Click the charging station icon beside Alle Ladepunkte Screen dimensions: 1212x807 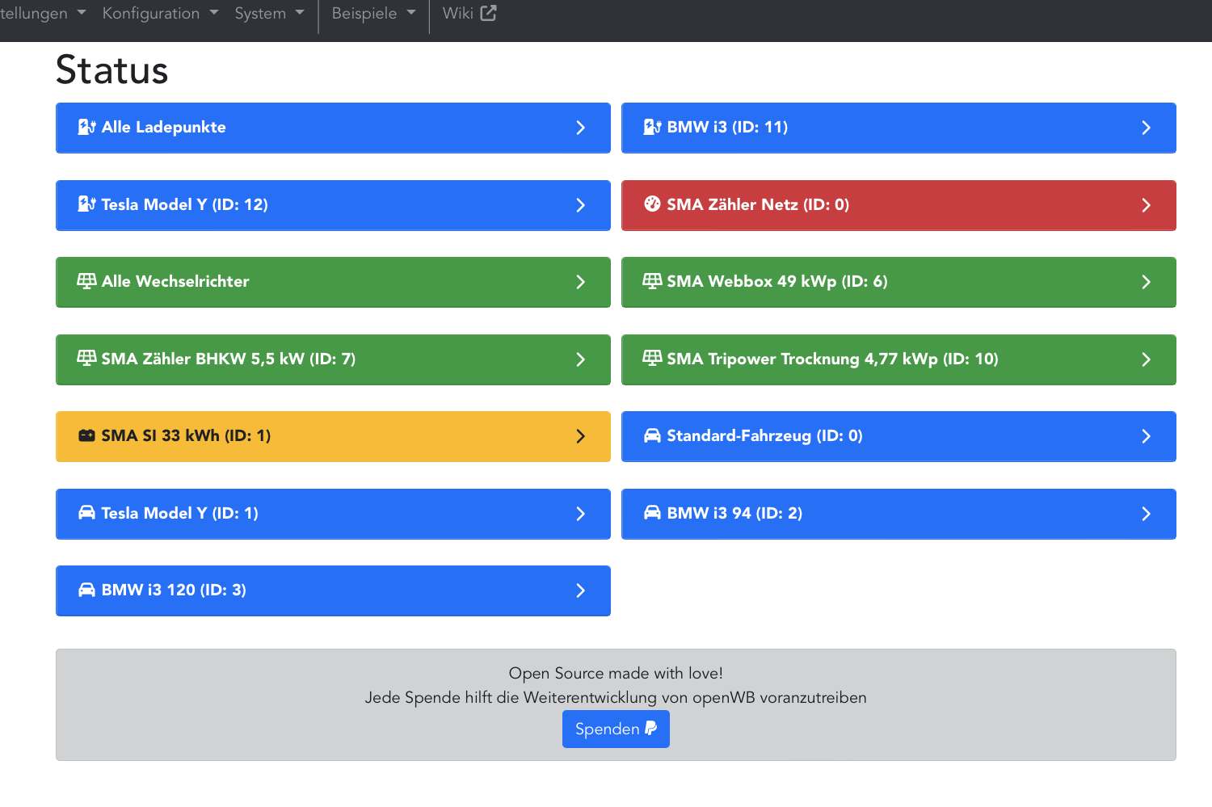point(86,127)
